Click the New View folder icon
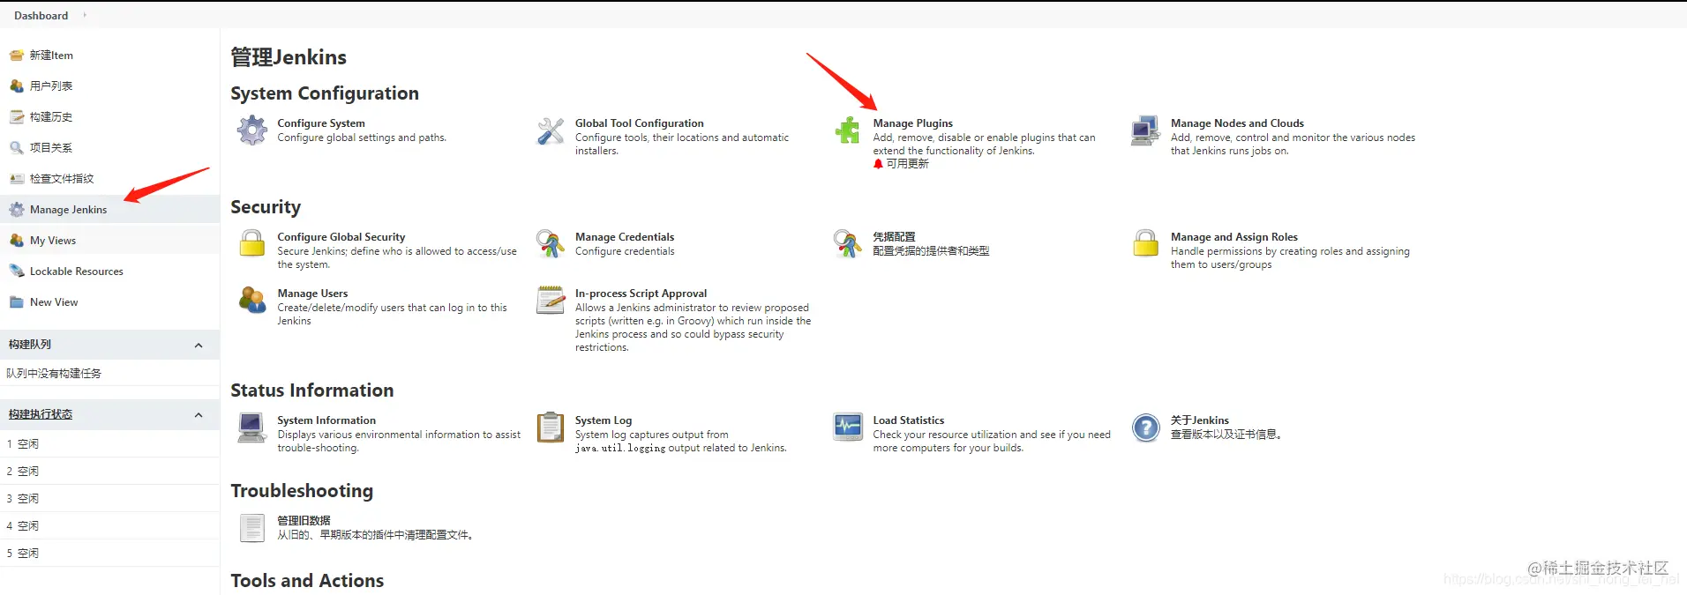 coord(17,302)
